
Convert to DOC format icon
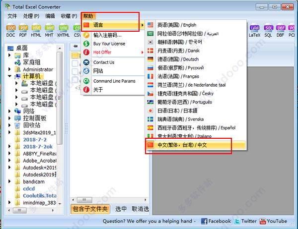(x=10, y=28)
